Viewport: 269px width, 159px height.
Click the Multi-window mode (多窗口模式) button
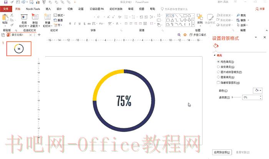pyautogui.click(x=198, y=35)
